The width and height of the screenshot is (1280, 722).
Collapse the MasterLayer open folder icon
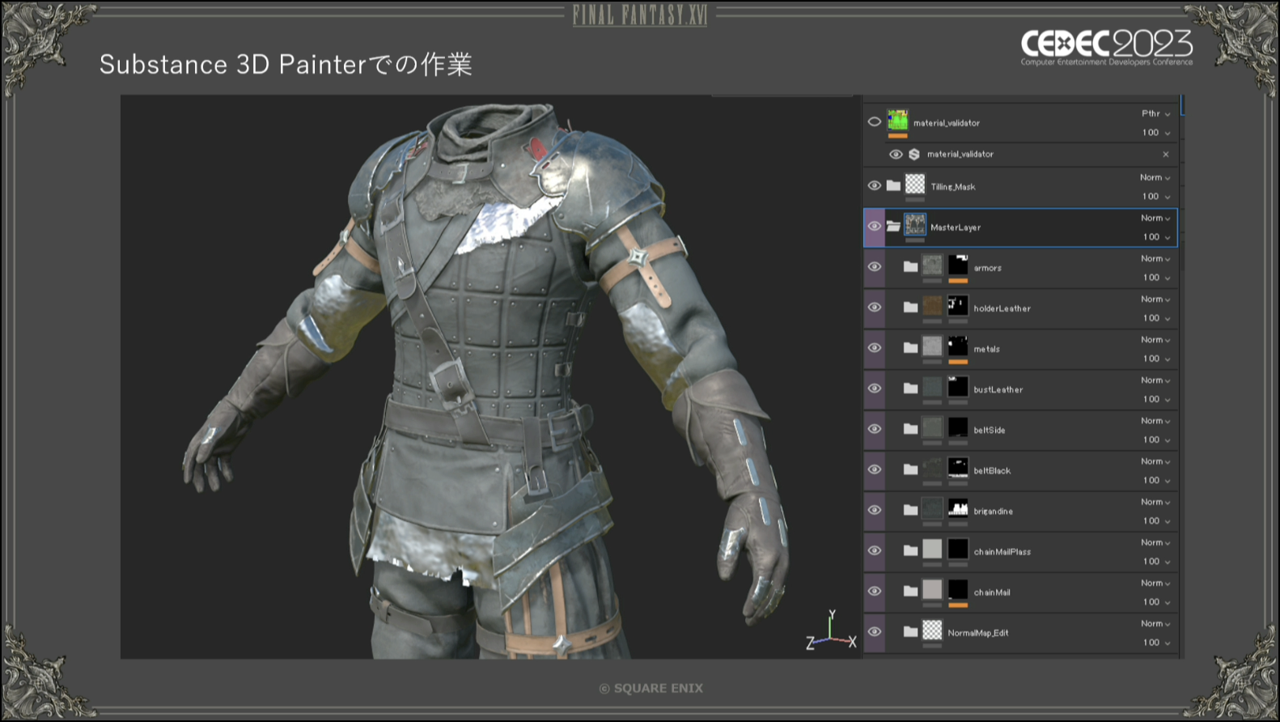click(x=893, y=226)
